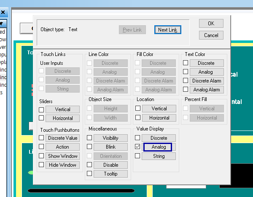Open Text Color Discrete link

click(x=207, y=63)
